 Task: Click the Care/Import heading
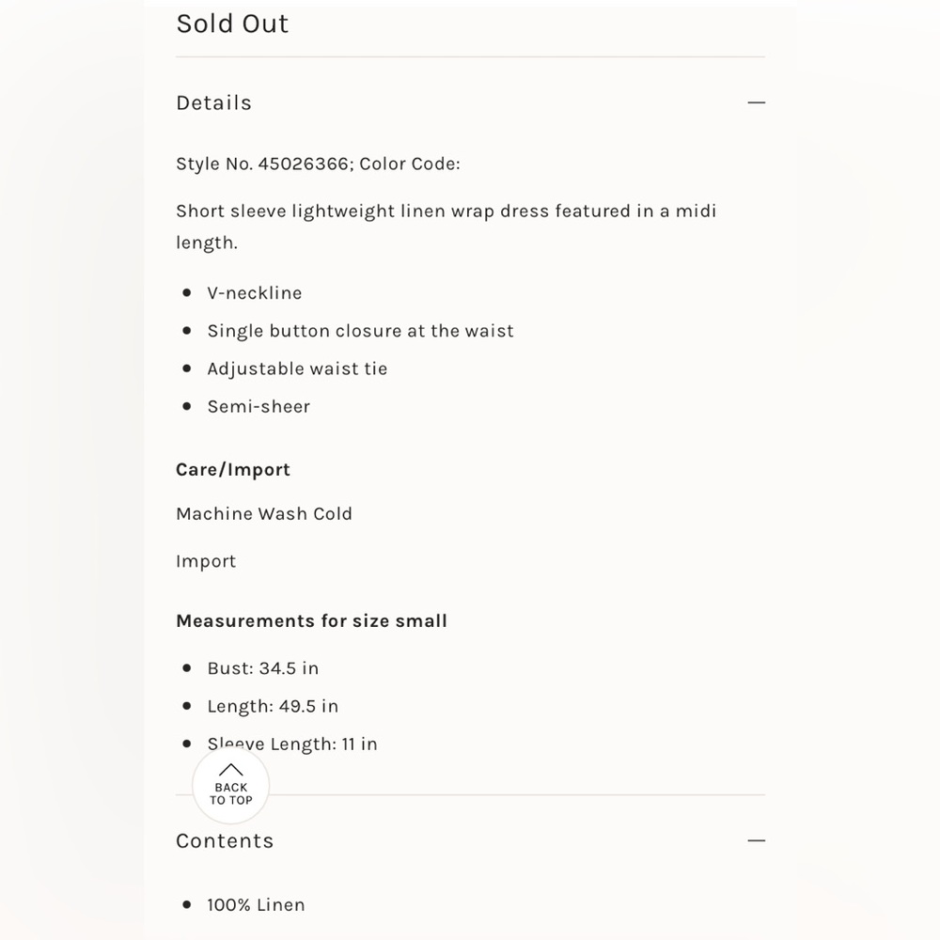(x=232, y=469)
